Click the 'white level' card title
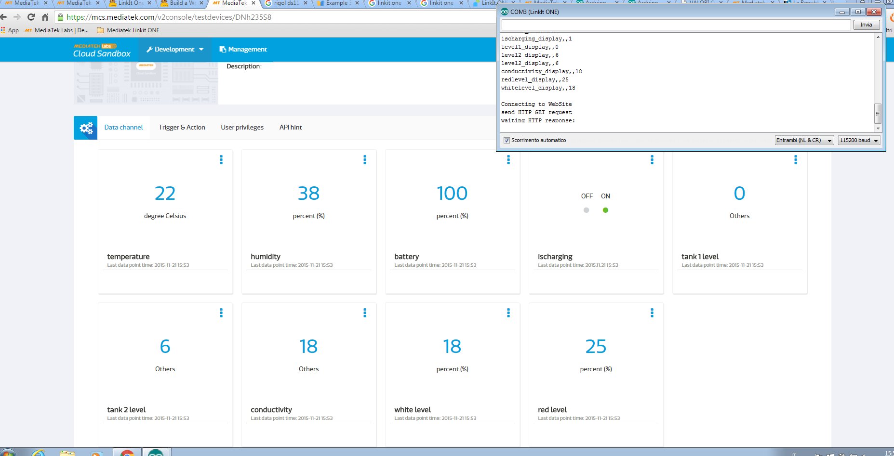 click(x=413, y=410)
